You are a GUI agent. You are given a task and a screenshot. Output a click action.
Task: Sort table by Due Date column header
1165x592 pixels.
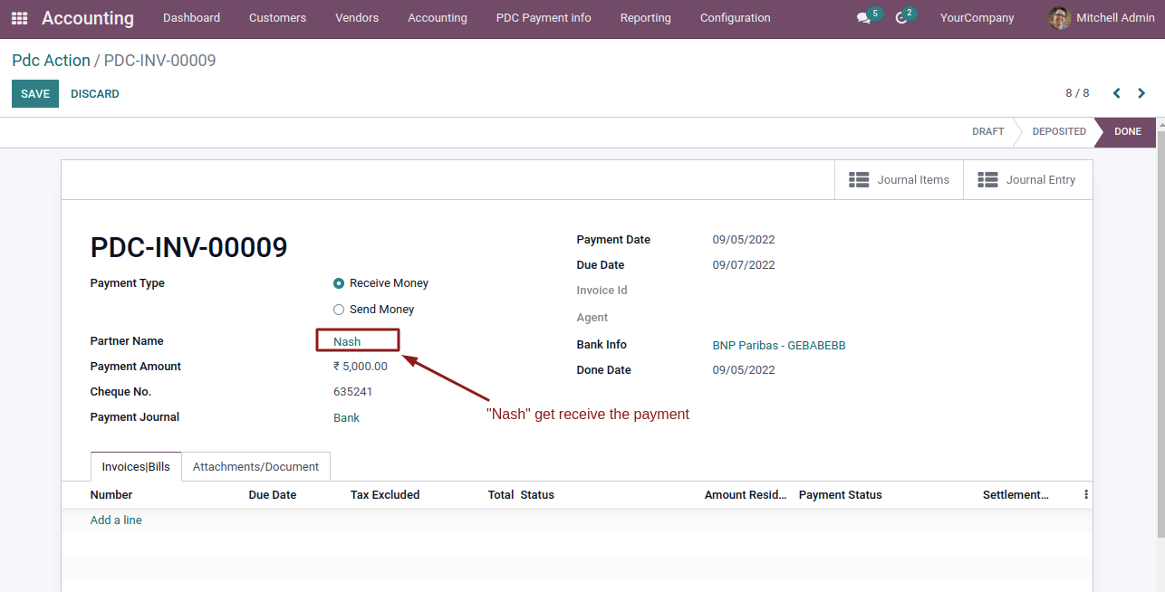273,495
